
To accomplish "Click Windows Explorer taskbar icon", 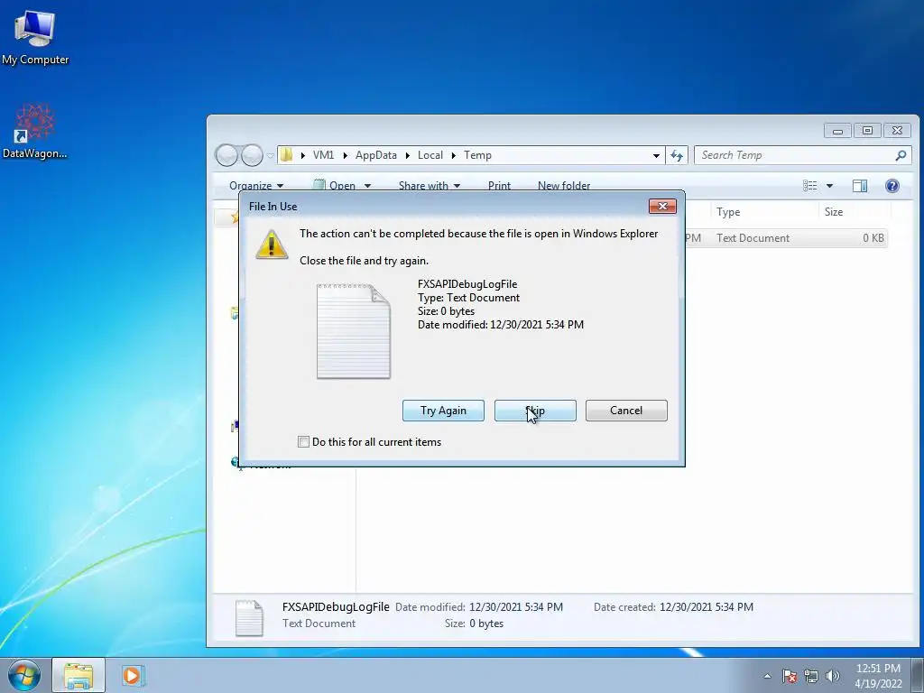I will [79, 675].
